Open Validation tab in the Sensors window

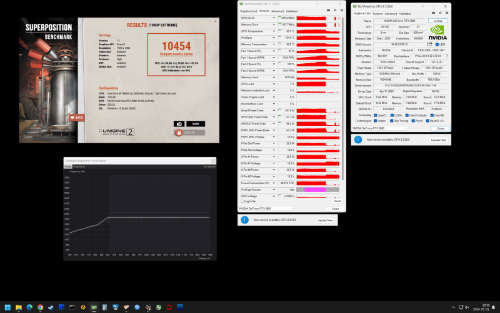click(292, 11)
